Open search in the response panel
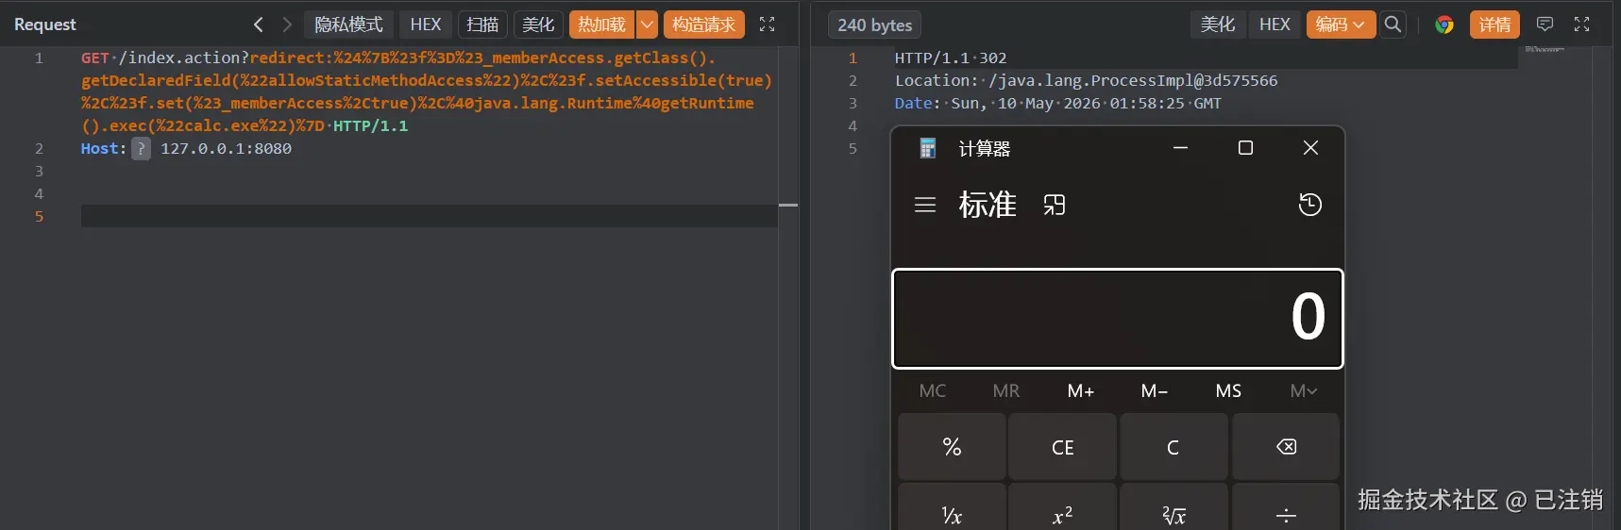The width and height of the screenshot is (1621, 530). 1393,25
